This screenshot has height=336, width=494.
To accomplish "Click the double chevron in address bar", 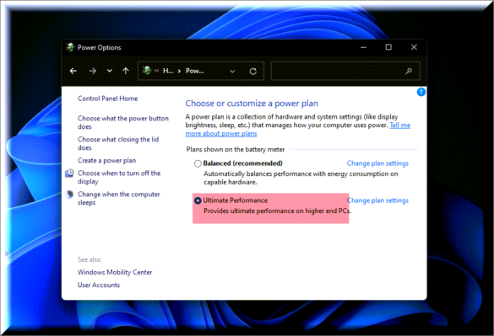I will pyautogui.click(x=156, y=71).
